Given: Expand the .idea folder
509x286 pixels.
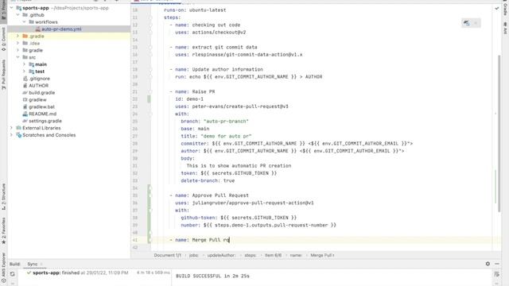Looking at the screenshot, I should pos(18,43).
